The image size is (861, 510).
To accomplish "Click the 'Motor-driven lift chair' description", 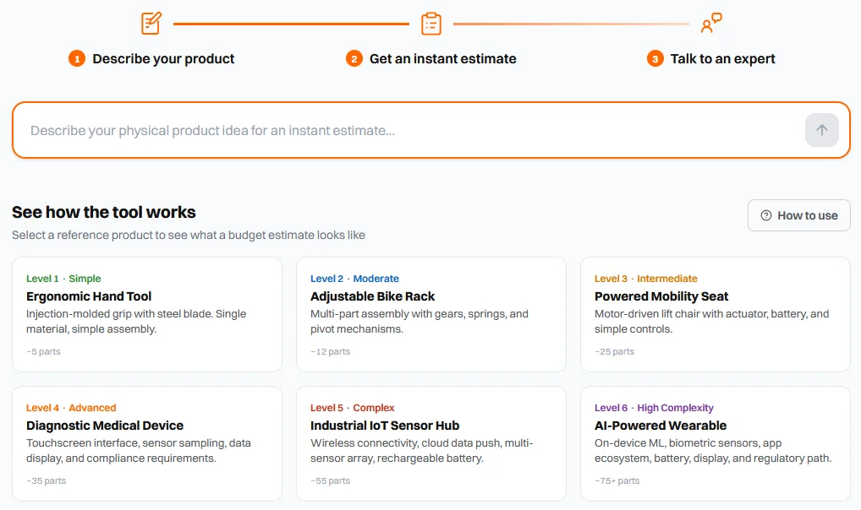I will [711, 322].
